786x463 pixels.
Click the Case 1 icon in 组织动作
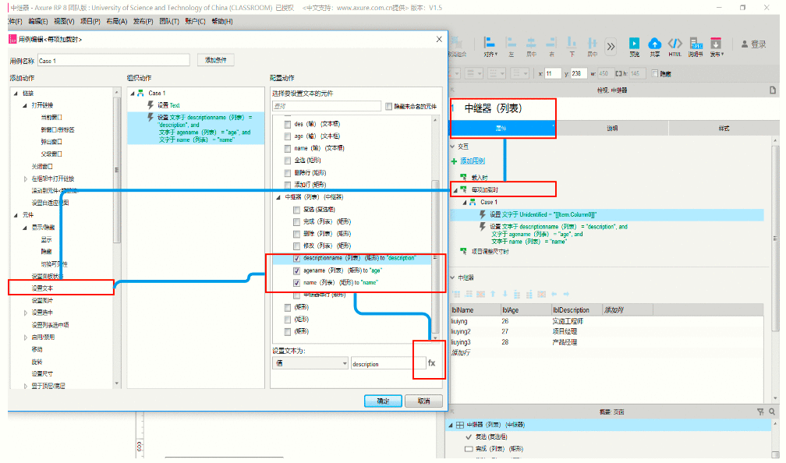tap(141, 93)
